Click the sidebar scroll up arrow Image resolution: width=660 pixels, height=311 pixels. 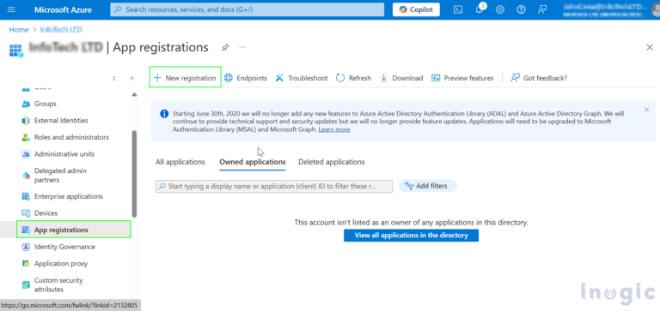pos(134,94)
